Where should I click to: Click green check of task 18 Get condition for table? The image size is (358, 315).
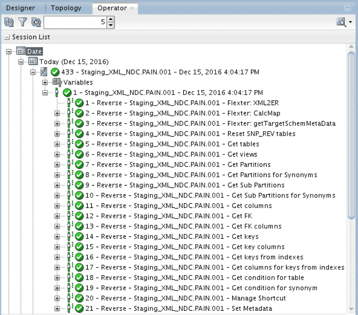pyautogui.click(x=79, y=278)
